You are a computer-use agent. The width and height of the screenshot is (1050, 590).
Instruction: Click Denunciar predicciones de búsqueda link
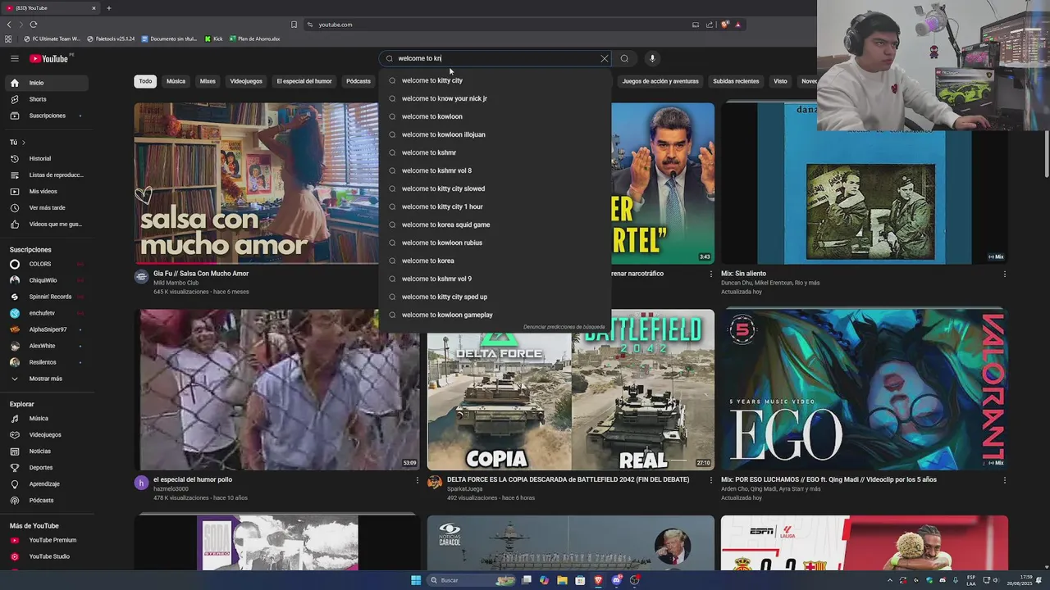point(564,327)
